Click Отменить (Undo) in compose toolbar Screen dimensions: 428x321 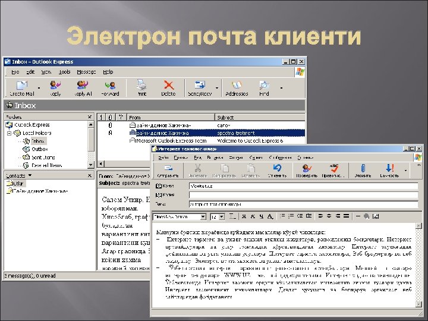click(277, 171)
